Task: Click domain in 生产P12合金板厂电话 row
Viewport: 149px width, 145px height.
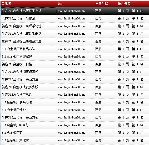Action: [71, 95]
